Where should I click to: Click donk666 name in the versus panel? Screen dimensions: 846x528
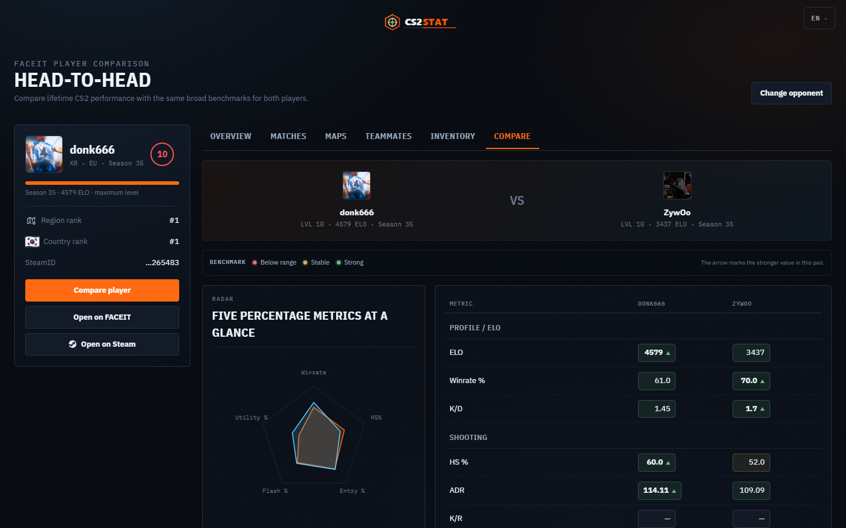click(357, 212)
